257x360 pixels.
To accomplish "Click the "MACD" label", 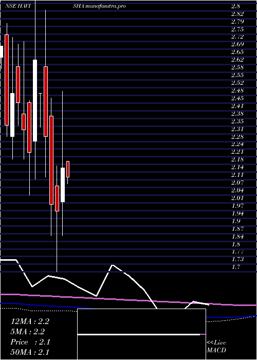I will pos(216,350).
